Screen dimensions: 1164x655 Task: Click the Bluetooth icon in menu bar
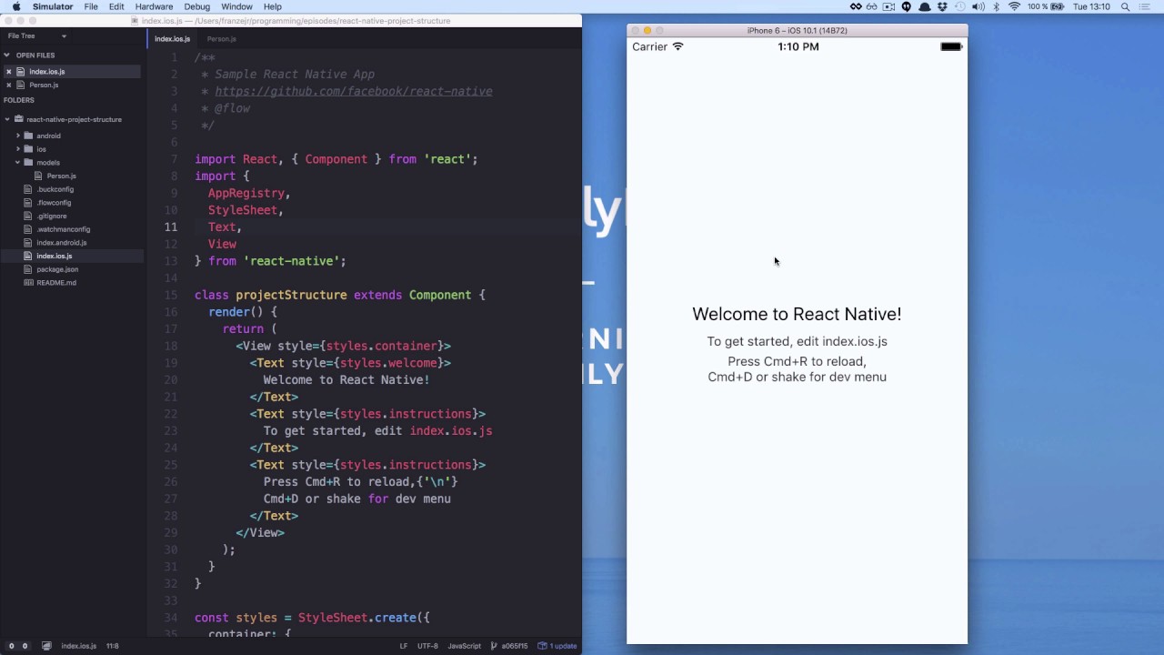tap(996, 6)
